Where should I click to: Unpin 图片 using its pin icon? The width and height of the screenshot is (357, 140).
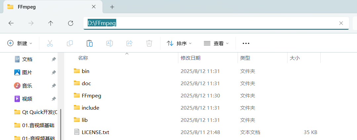tap(54, 73)
